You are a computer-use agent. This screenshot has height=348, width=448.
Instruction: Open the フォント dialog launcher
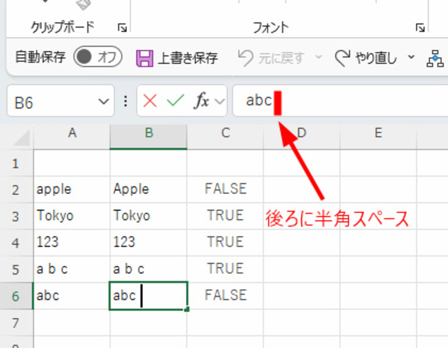click(420, 28)
